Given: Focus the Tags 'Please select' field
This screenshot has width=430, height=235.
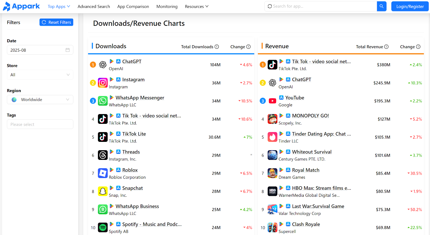Looking at the screenshot, I should click(40, 124).
